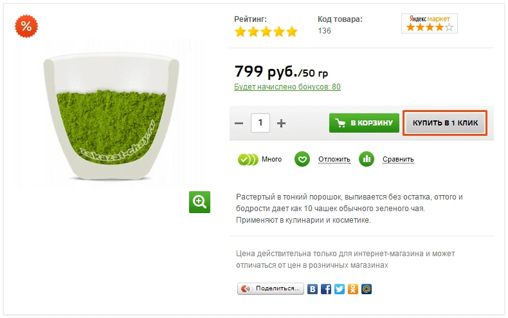
Task: Open the bonus points link
Action: coord(287,87)
